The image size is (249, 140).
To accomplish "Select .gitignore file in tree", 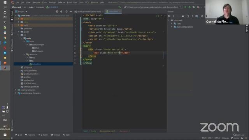I will (26, 67).
